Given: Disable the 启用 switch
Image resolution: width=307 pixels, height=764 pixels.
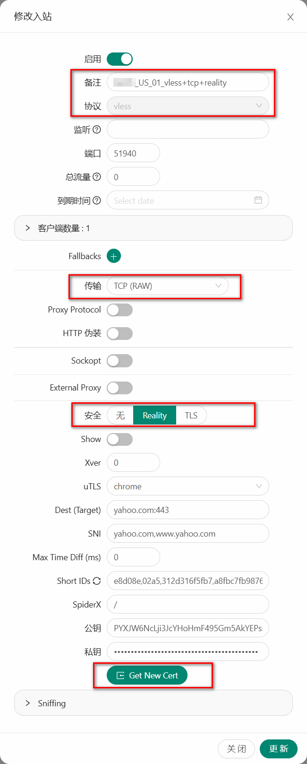Looking at the screenshot, I should pos(119,59).
